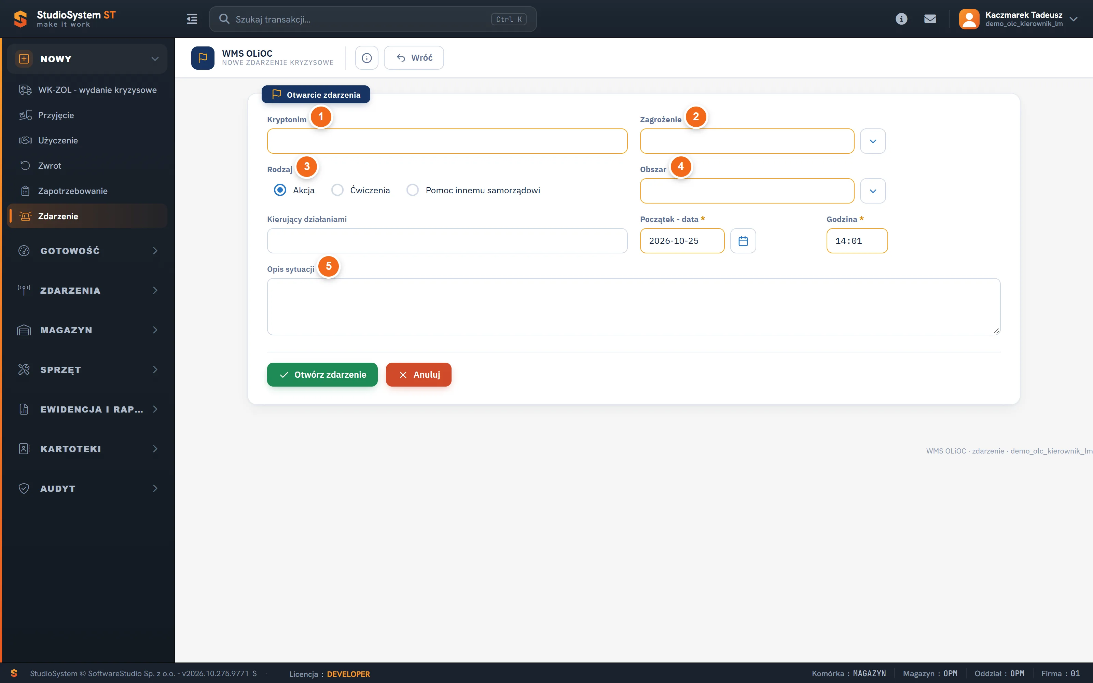The width and height of the screenshot is (1093, 683).
Task: Expand the KARTOTEKI sidebar section
Action: coord(87,448)
